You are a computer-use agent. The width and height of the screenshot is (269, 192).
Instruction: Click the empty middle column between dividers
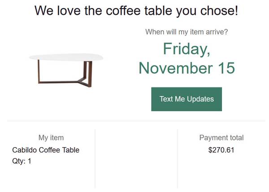coord(136,158)
